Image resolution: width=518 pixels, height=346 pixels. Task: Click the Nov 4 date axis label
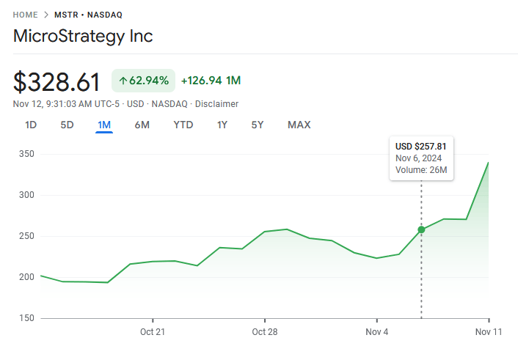pos(376,332)
